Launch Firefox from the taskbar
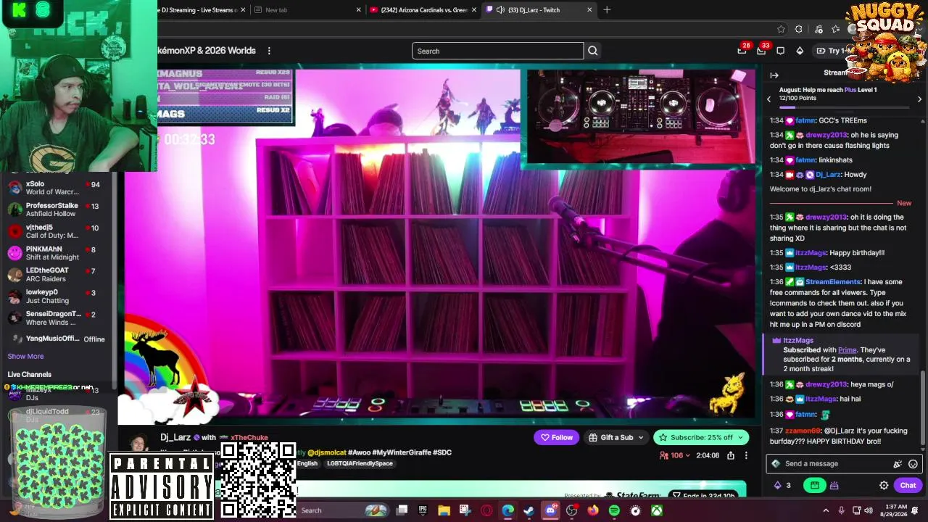928x522 pixels. 593,510
